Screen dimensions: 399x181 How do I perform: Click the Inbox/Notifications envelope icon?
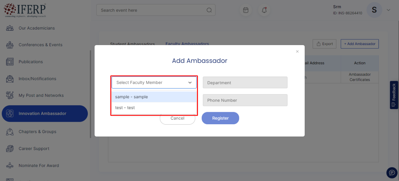[x=10, y=79]
